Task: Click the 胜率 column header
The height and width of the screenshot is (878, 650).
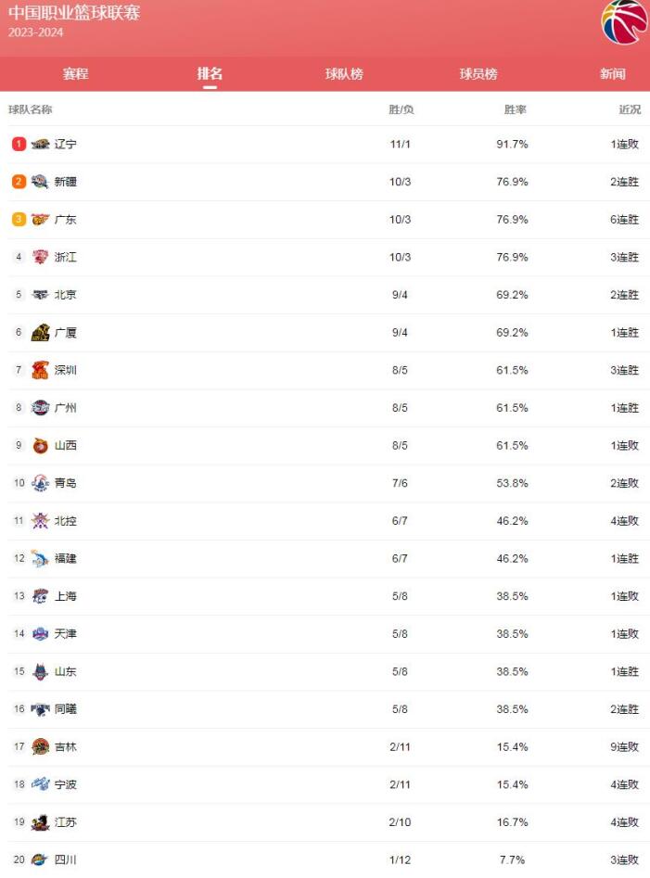Action: point(515,109)
